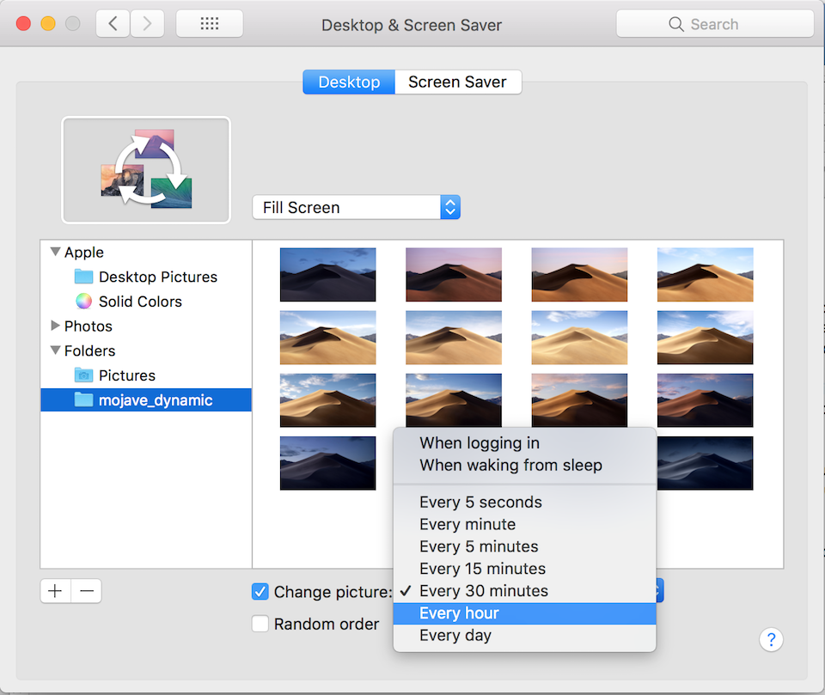Open Desktop Pictures in the sidebar
The image size is (825, 695).
coord(146,277)
